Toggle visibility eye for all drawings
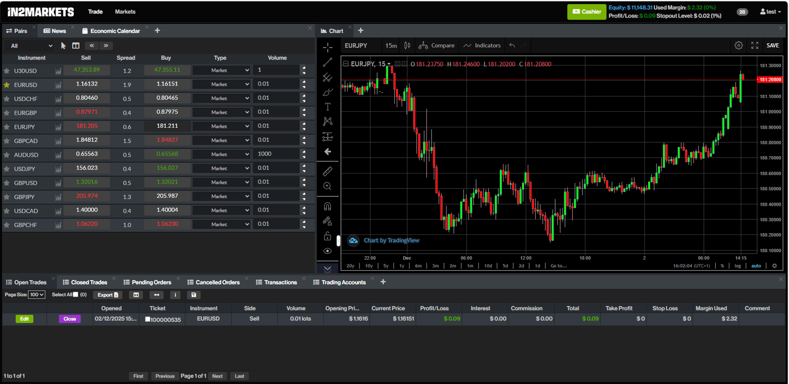This screenshot has width=789, height=384. click(328, 251)
